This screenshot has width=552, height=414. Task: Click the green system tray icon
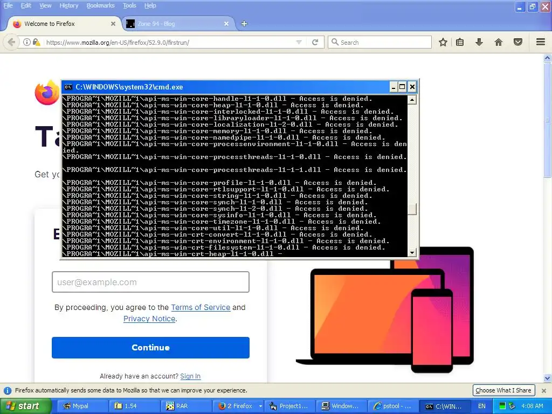502,406
